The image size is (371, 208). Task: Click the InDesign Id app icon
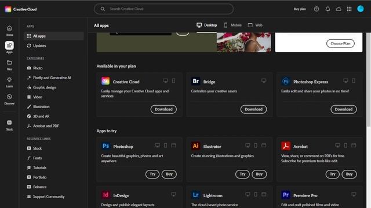tap(106, 195)
